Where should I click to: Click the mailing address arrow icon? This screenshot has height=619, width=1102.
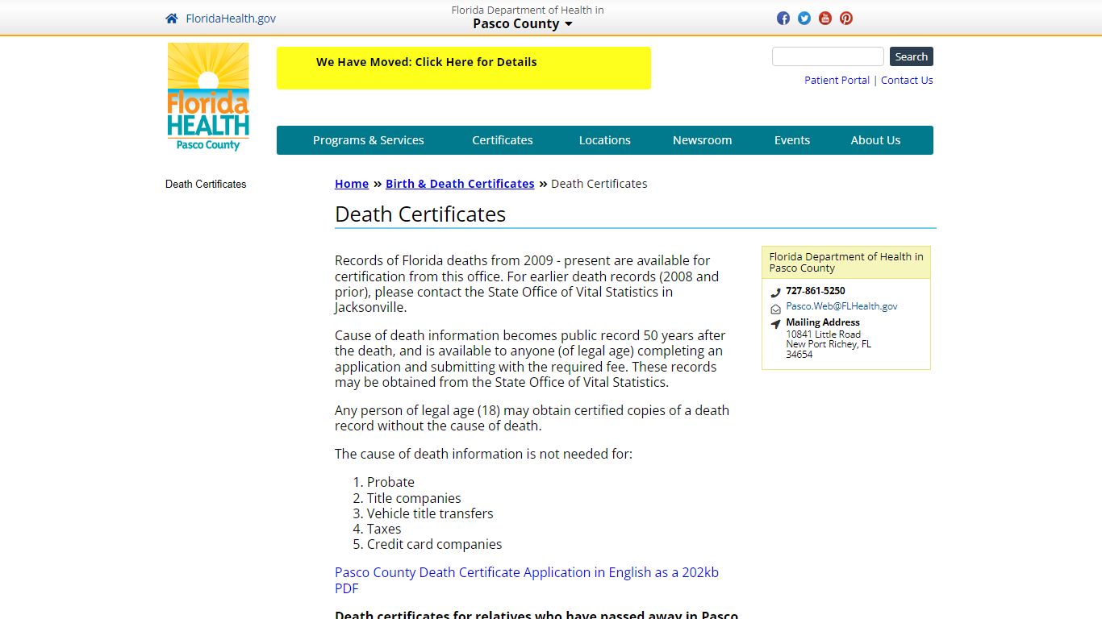[775, 324]
